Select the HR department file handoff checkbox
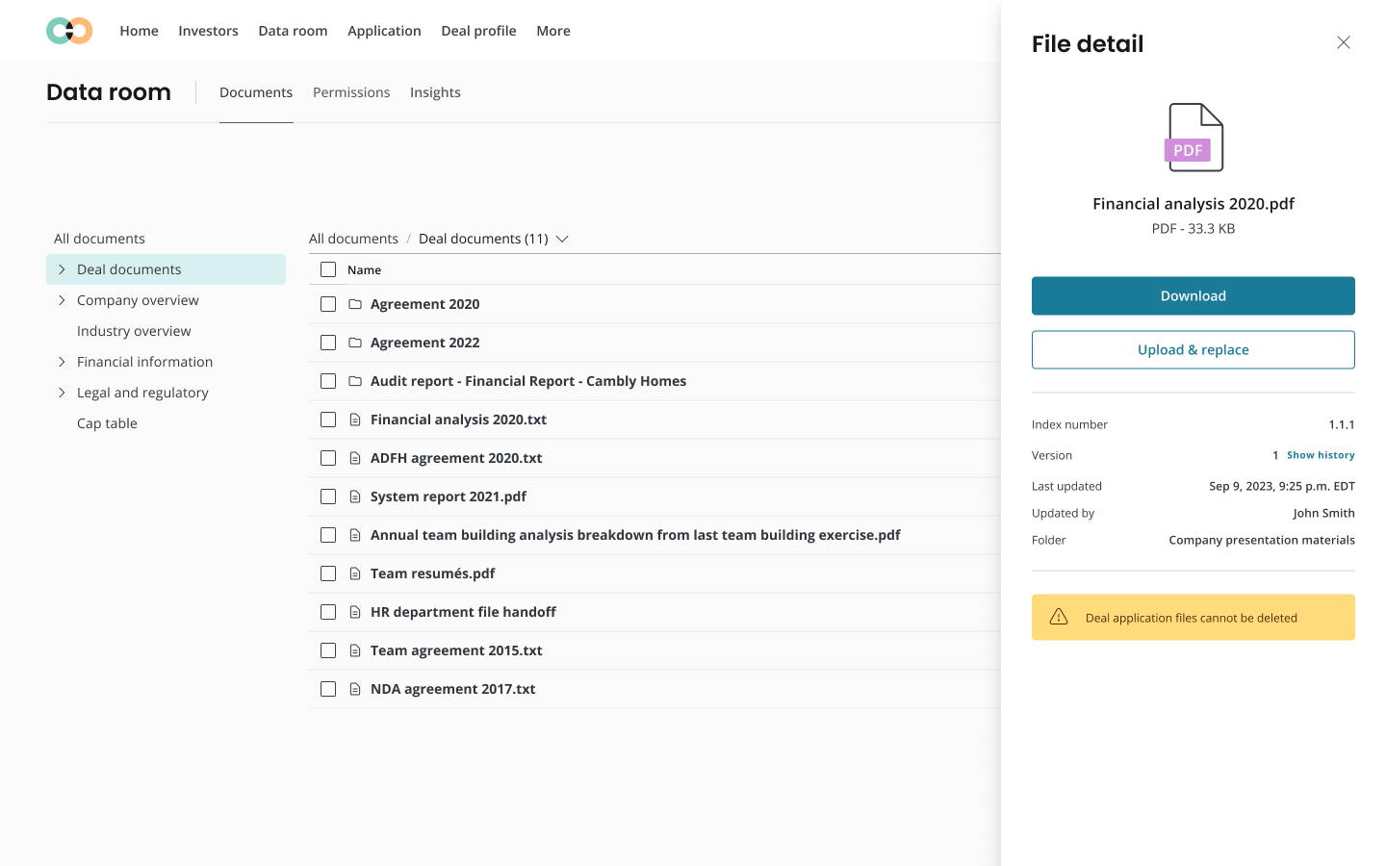This screenshot has width=1386, height=866. click(328, 612)
